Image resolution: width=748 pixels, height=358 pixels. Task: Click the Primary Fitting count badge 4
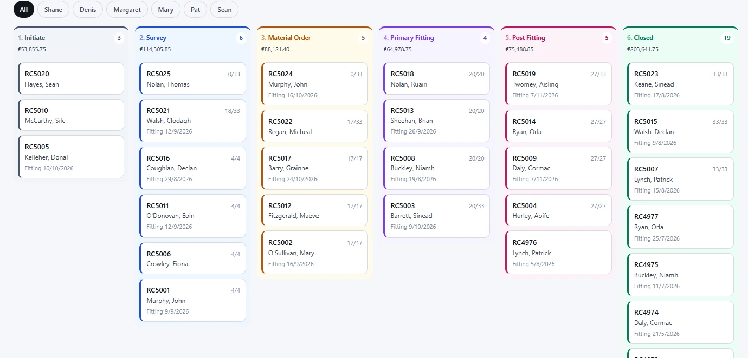(x=485, y=38)
